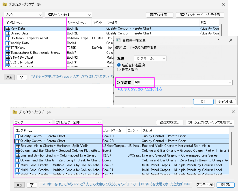The height and width of the screenshot is (191, 238).
Task: Click the 閉じる button in bottom browser
Action: click(225, 185)
